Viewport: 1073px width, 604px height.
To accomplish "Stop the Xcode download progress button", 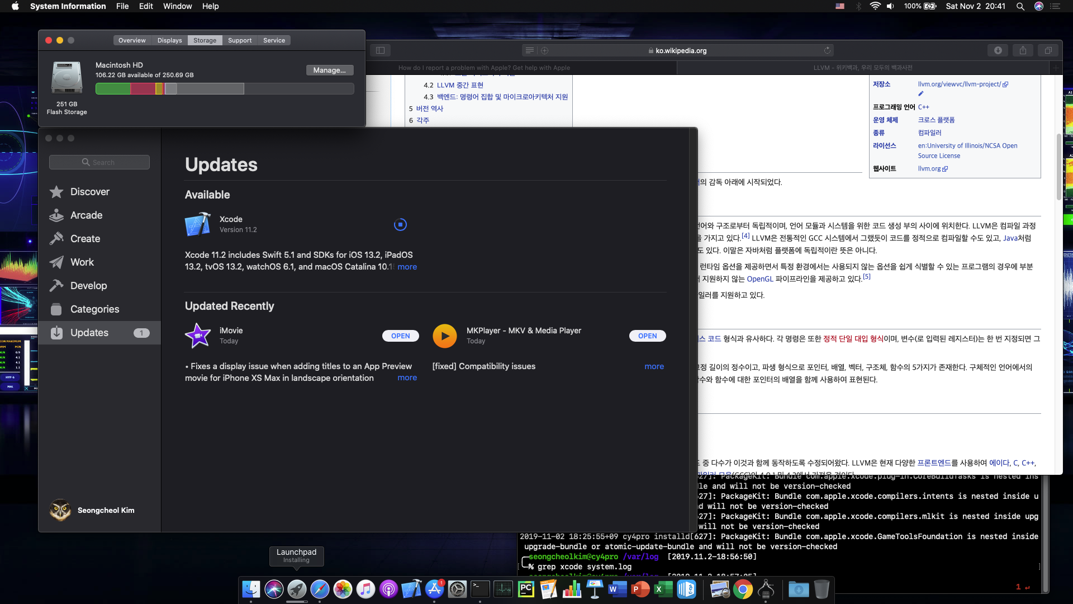I will 400,224.
